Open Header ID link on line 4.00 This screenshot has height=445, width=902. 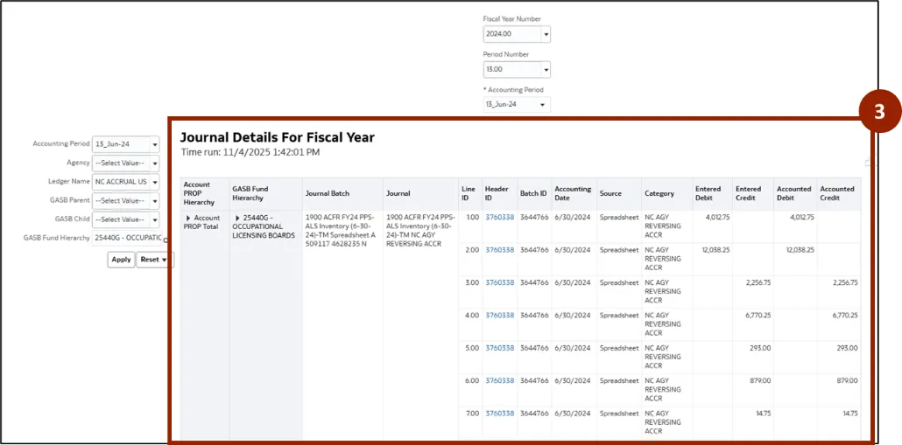pos(499,316)
